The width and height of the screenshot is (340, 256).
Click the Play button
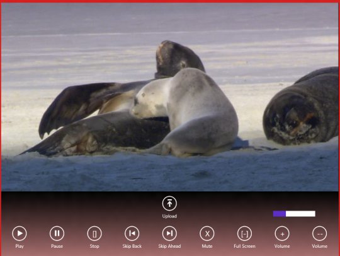pos(20,233)
